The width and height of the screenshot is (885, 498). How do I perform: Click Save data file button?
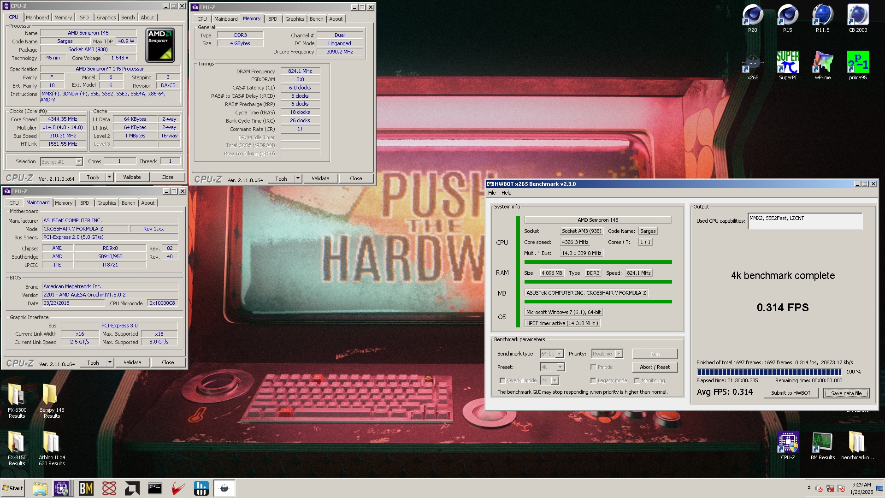[846, 393]
